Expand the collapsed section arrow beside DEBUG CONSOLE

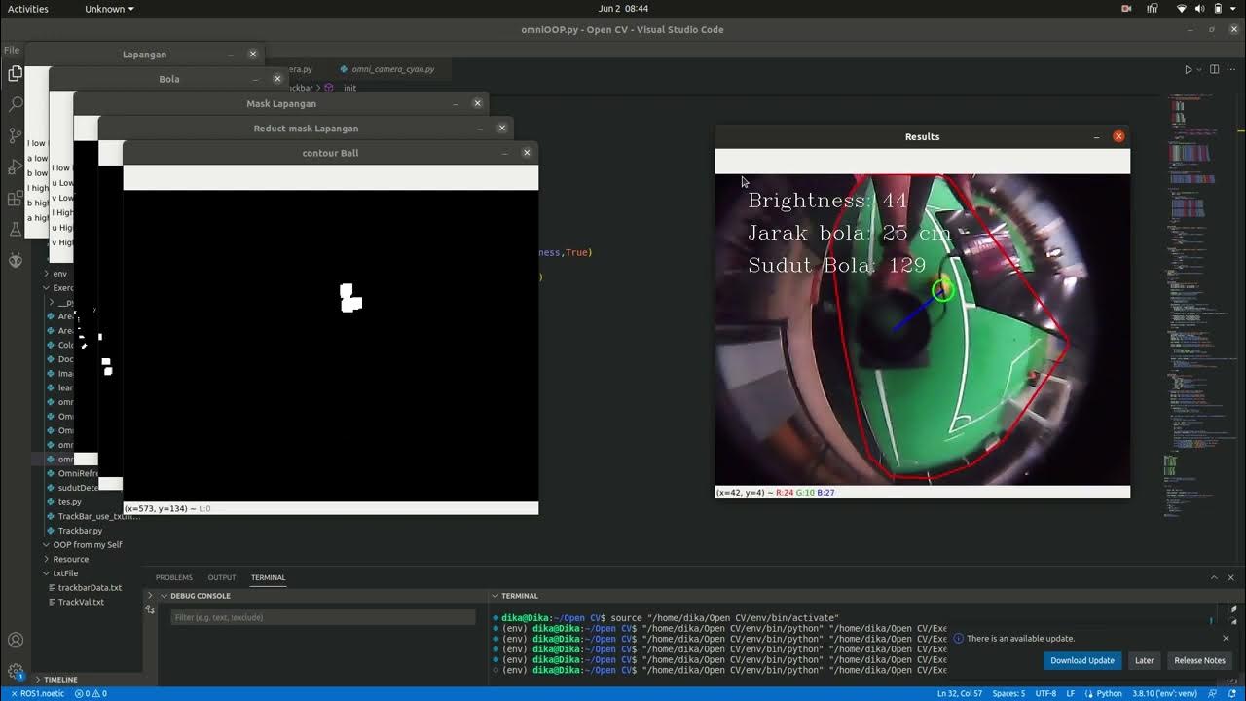point(150,596)
